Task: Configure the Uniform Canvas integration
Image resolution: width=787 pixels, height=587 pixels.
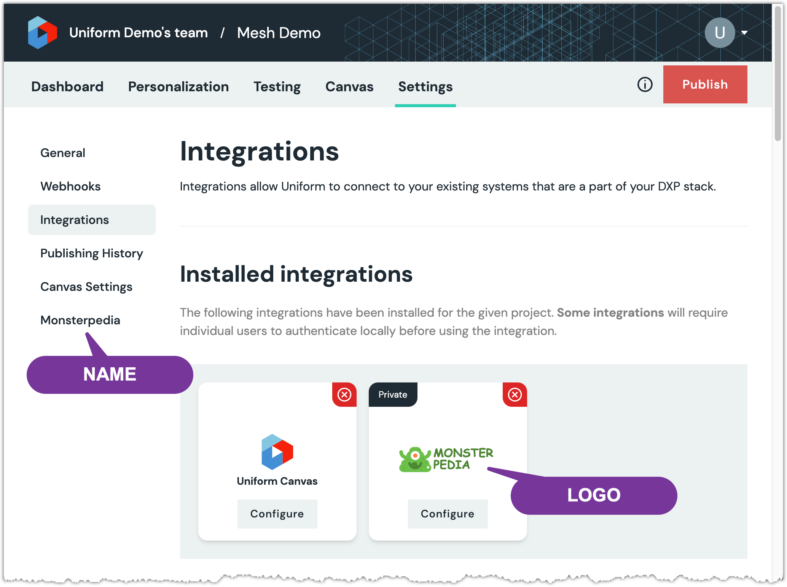Action: click(277, 514)
